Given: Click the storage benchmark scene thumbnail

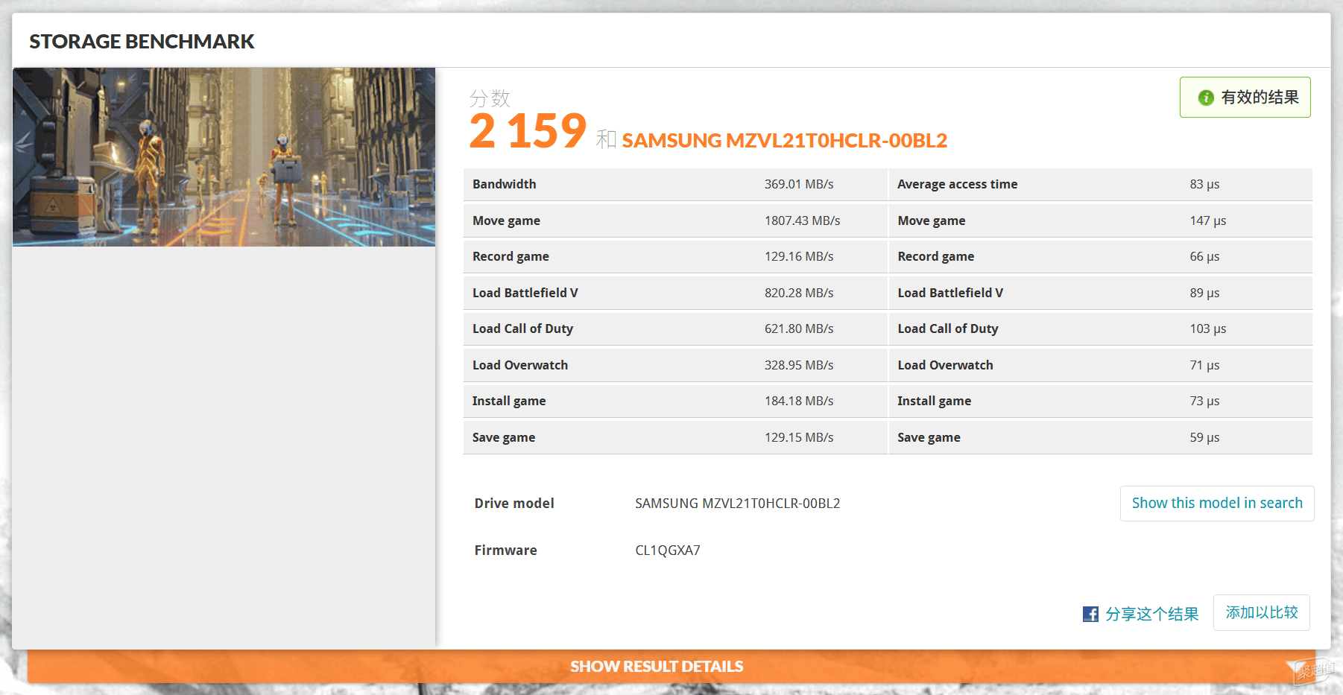Looking at the screenshot, I should click(224, 157).
